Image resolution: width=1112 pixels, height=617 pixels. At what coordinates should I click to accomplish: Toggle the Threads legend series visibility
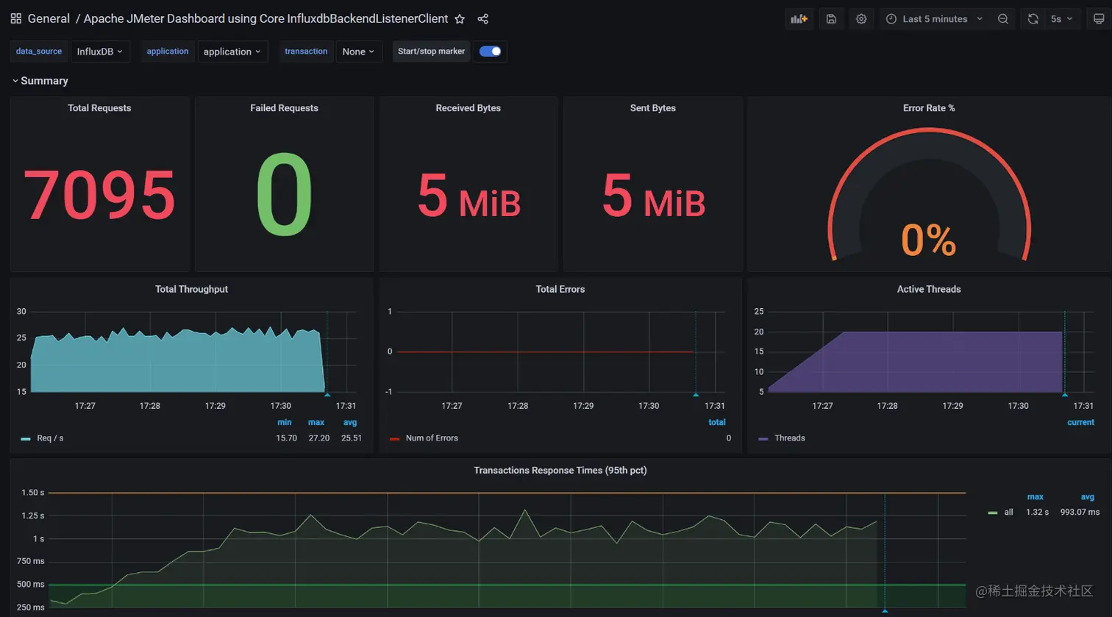[x=790, y=438]
